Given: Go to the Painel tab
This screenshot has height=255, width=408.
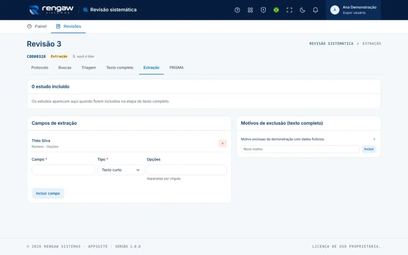Looking at the screenshot, I should pos(37,26).
